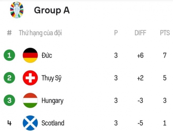This screenshot has width=173, height=131.
Task: Select the Germany flag icon
Action: coord(30,55)
